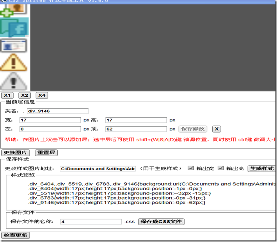The image size is (277, 242).
Task: Set zoom to X1
Action: point(7,95)
